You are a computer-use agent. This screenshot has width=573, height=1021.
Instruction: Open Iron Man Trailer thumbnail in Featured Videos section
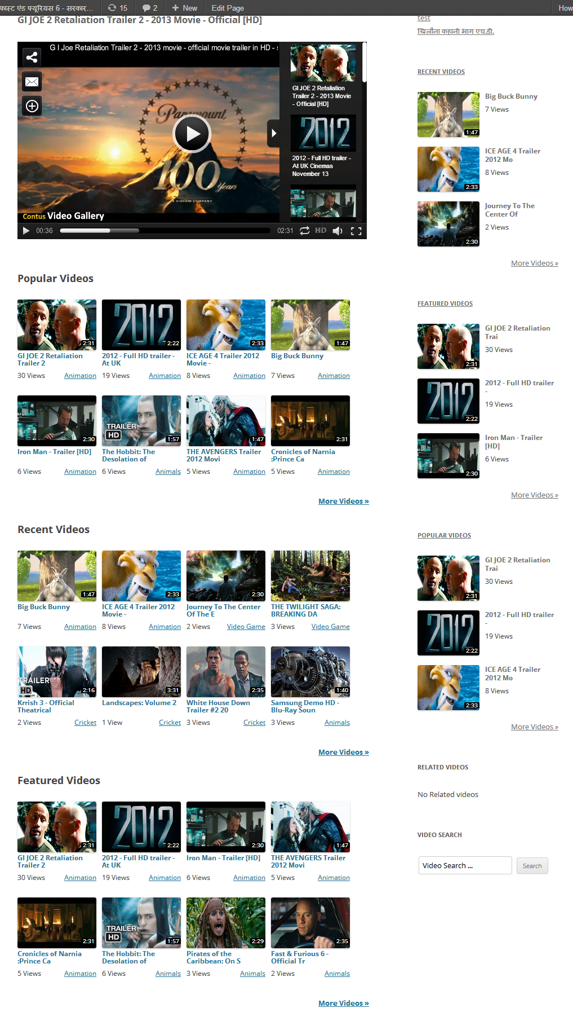(x=226, y=827)
